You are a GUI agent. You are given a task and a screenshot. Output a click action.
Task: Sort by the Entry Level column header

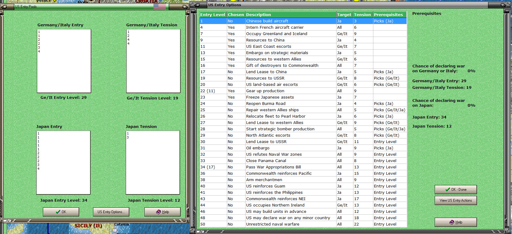pyautogui.click(x=213, y=15)
